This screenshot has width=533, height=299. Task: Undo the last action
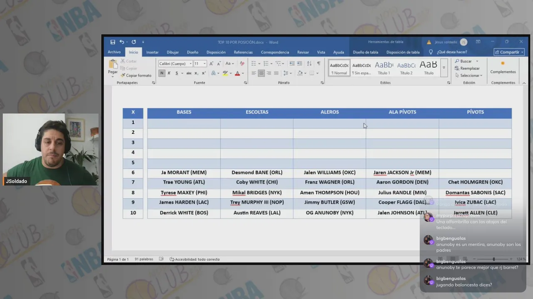point(122,42)
